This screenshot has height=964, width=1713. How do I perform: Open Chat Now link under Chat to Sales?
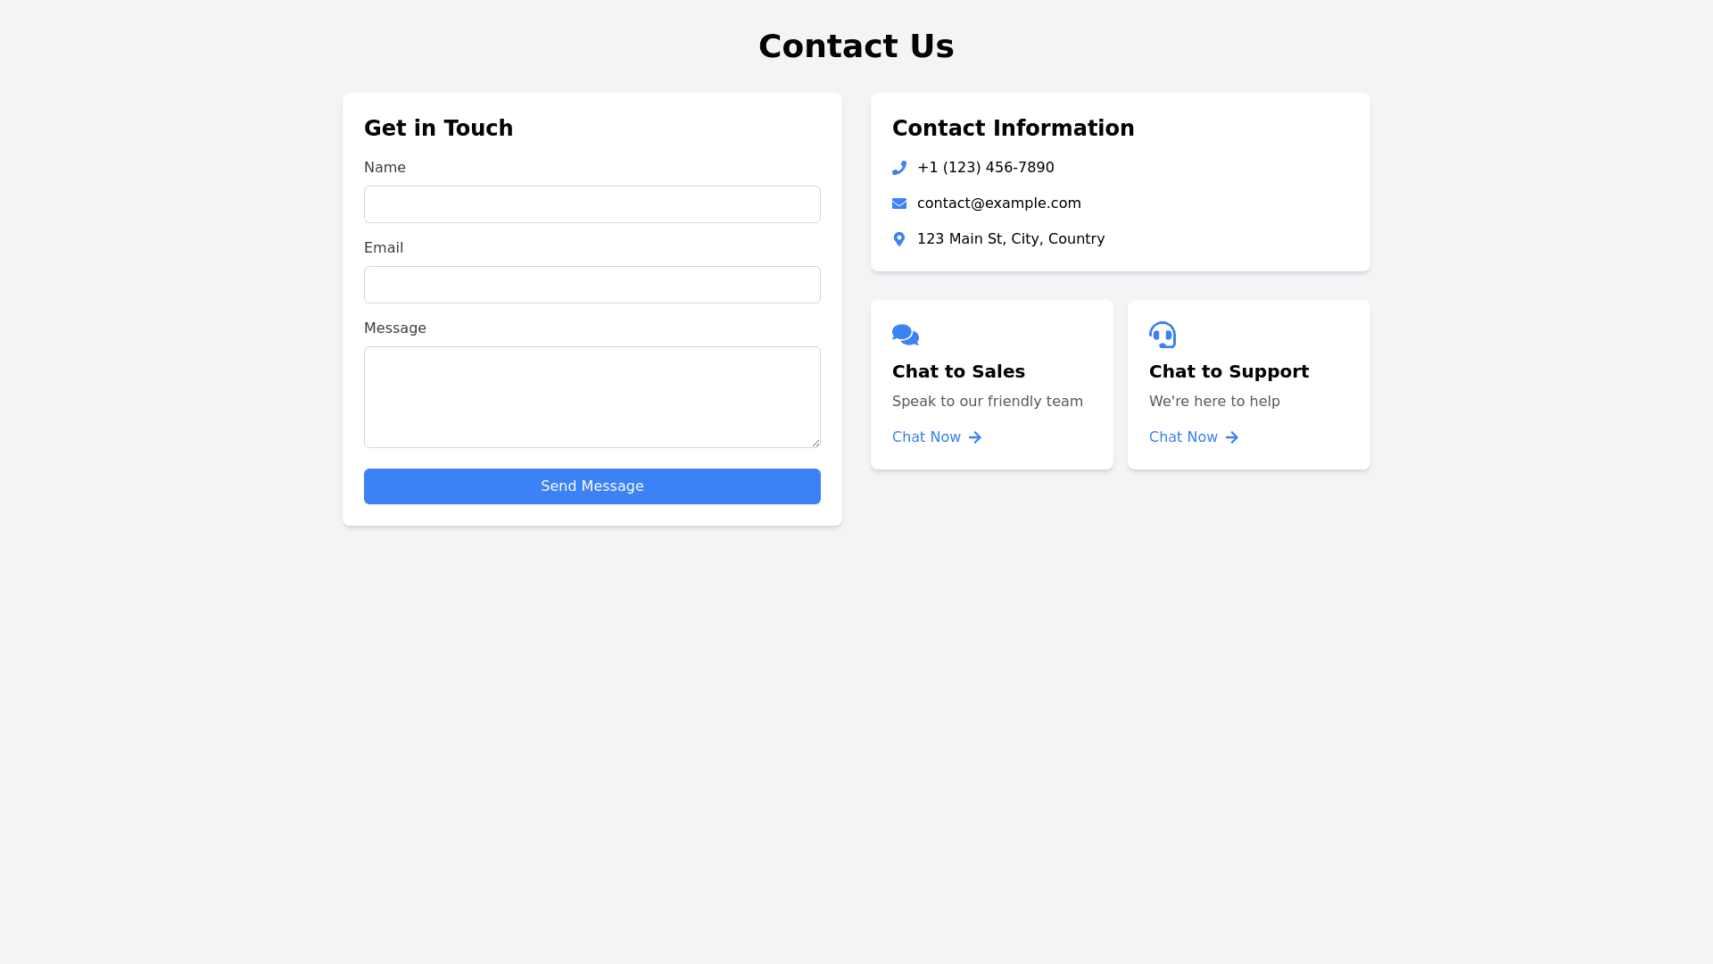click(927, 437)
